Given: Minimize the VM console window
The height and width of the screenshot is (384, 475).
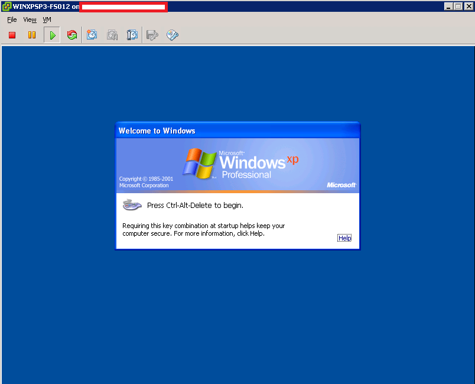Looking at the screenshot, I should coord(448,6).
